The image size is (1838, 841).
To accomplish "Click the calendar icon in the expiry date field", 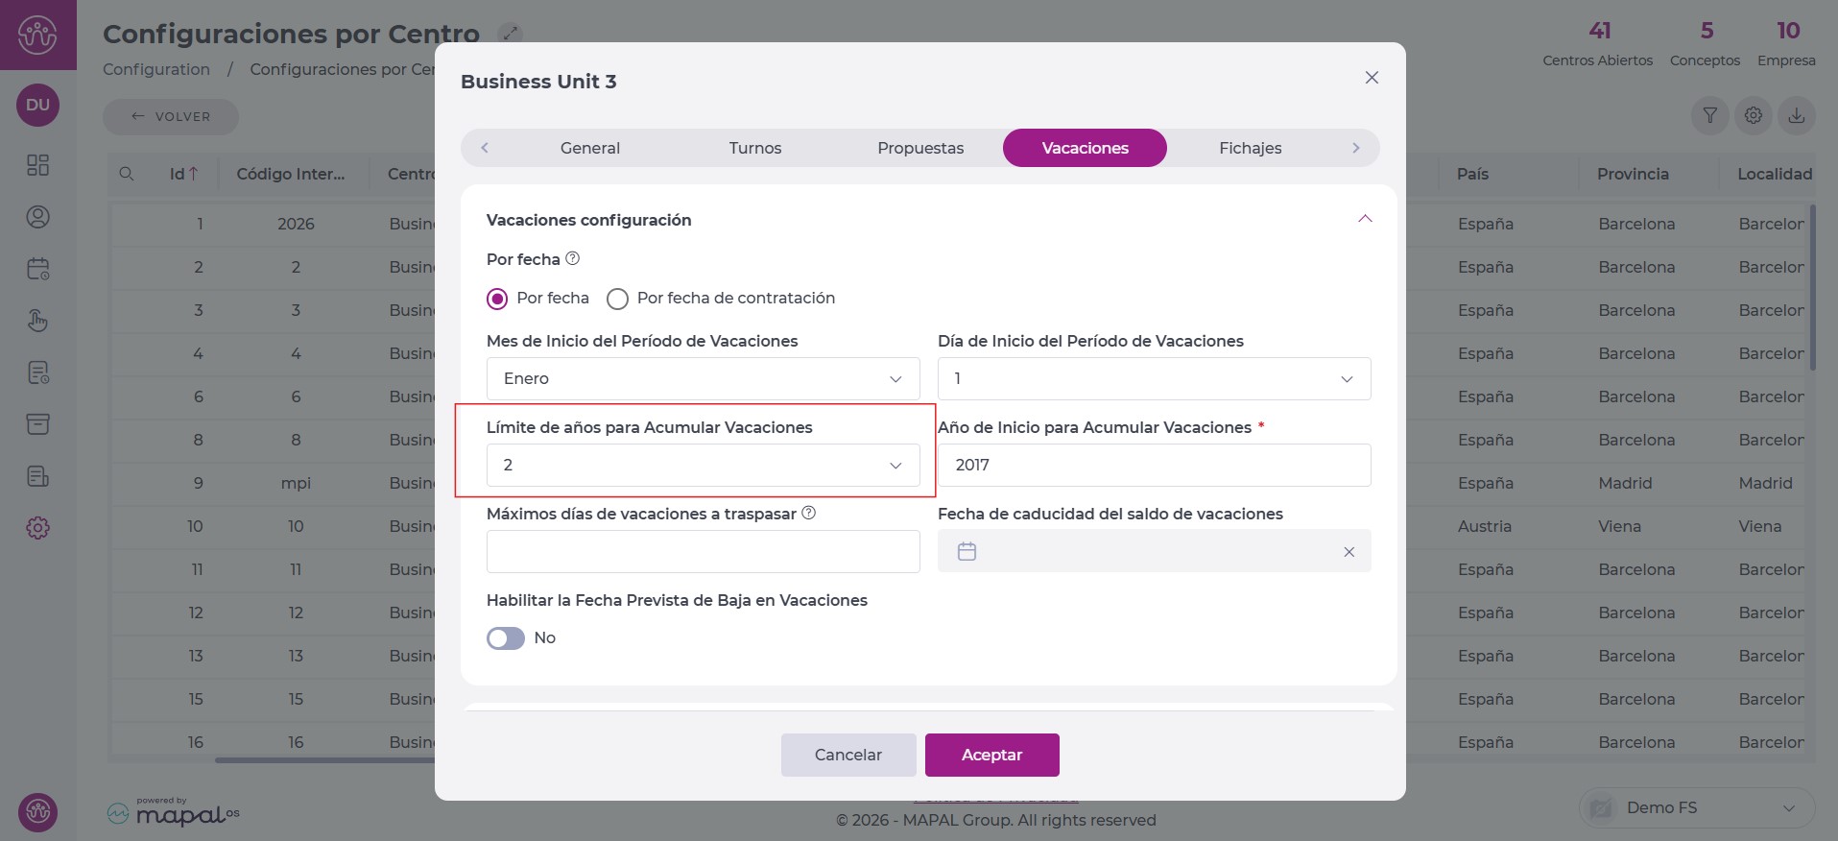I will coord(967,551).
